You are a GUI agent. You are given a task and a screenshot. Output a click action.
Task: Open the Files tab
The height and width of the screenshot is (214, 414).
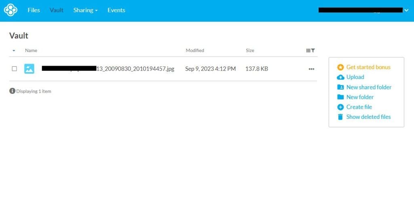pos(34,10)
